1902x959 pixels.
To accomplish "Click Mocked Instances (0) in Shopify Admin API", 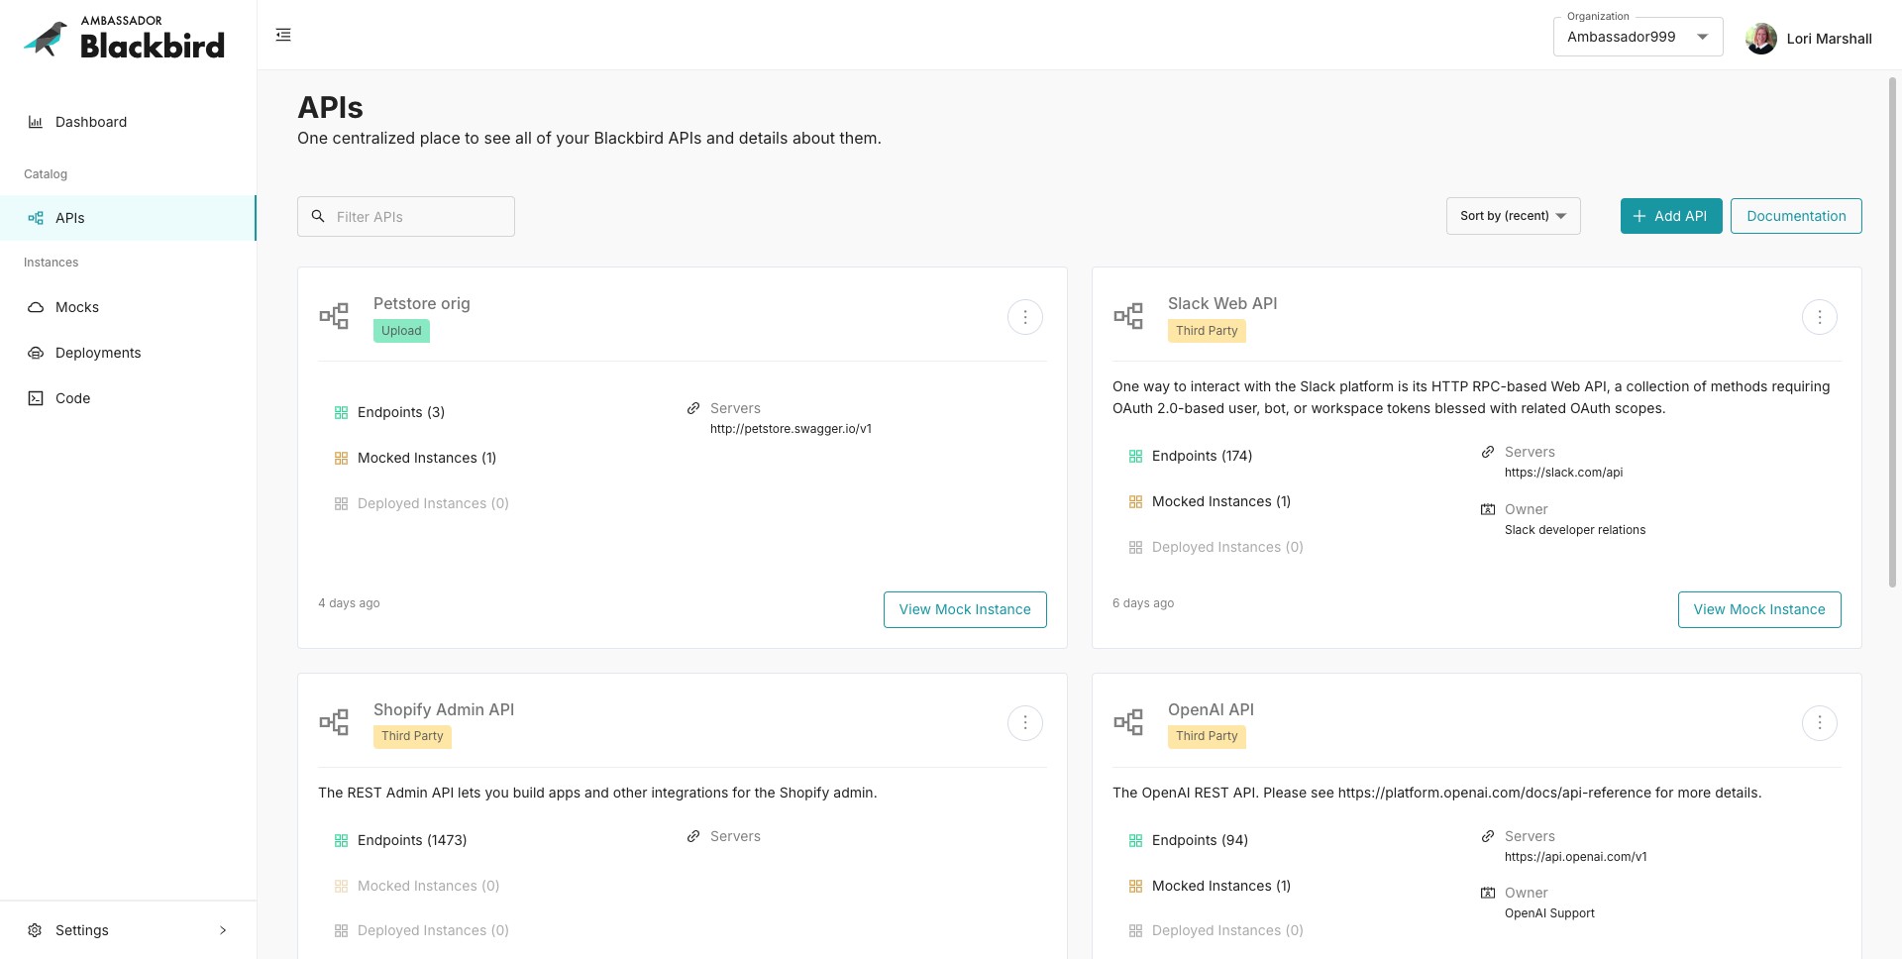I will point(428,886).
